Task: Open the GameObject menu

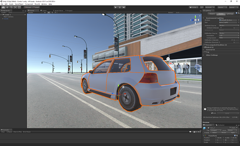Action: click(x=19, y=4)
